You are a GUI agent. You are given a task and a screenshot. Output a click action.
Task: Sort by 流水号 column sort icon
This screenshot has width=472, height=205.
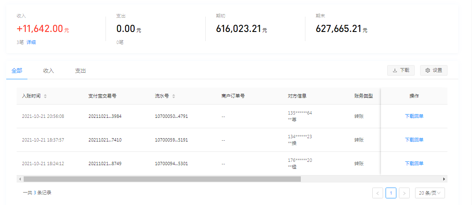click(174, 96)
